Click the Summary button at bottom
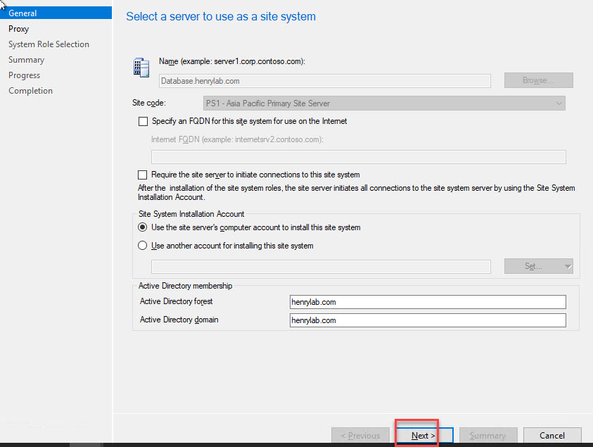 pyautogui.click(x=487, y=436)
